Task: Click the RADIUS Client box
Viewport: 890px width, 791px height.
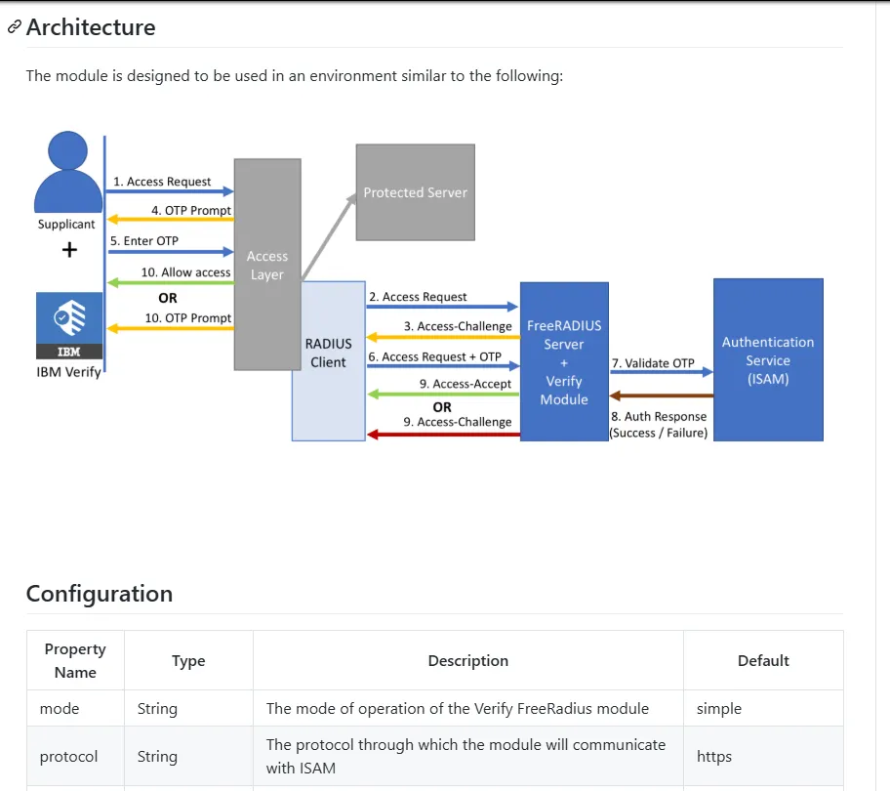Action: (328, 360)
